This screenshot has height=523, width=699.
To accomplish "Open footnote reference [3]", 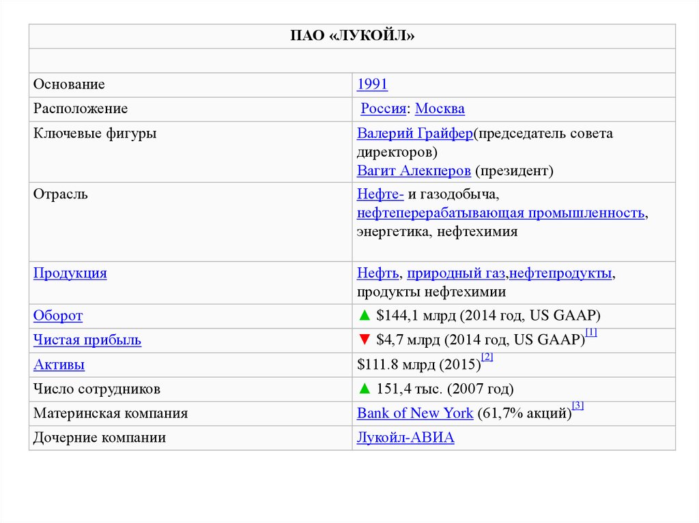I will click(x=577, y=406).
